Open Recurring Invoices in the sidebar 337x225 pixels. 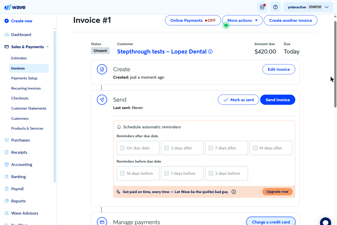[26, 88]
